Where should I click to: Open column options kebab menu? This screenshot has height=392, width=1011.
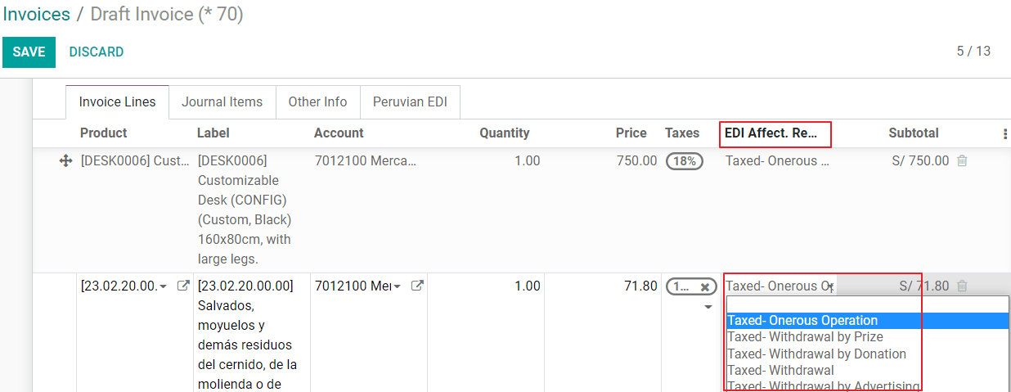pyautogui.click(x=1004, y=133)
